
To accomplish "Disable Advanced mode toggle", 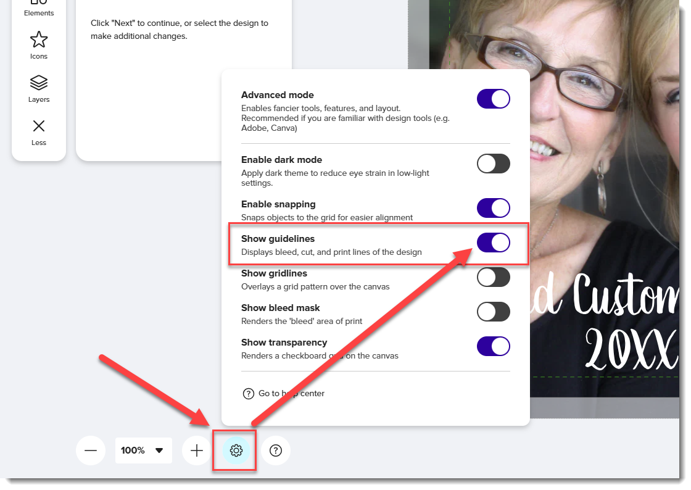I will pyautogui.click(x=493, y=99).
